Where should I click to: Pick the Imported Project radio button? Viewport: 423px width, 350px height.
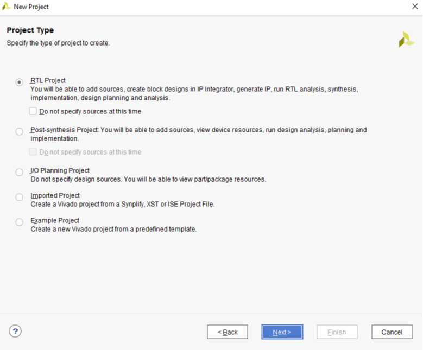(x=20, y=197)
